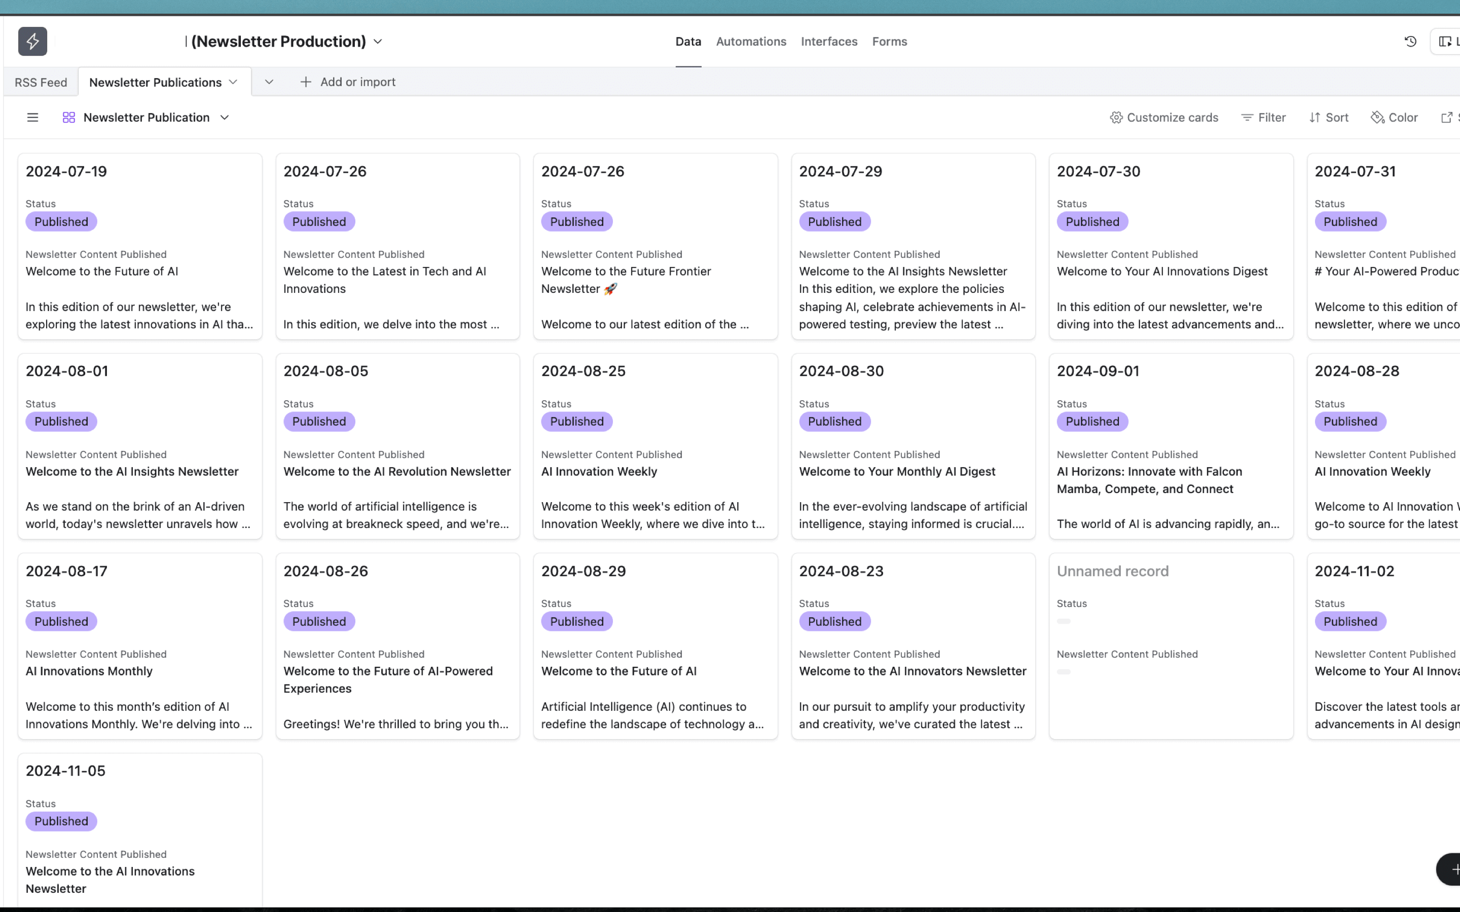Click 'Welcome to Your AI Innovations Digest' text
The image size is (1460, 912).
pos(1162,272)
